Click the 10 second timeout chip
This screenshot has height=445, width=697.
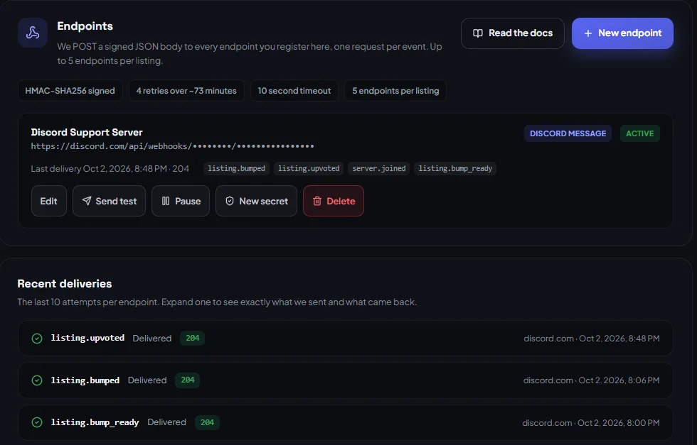pos(294,91)
